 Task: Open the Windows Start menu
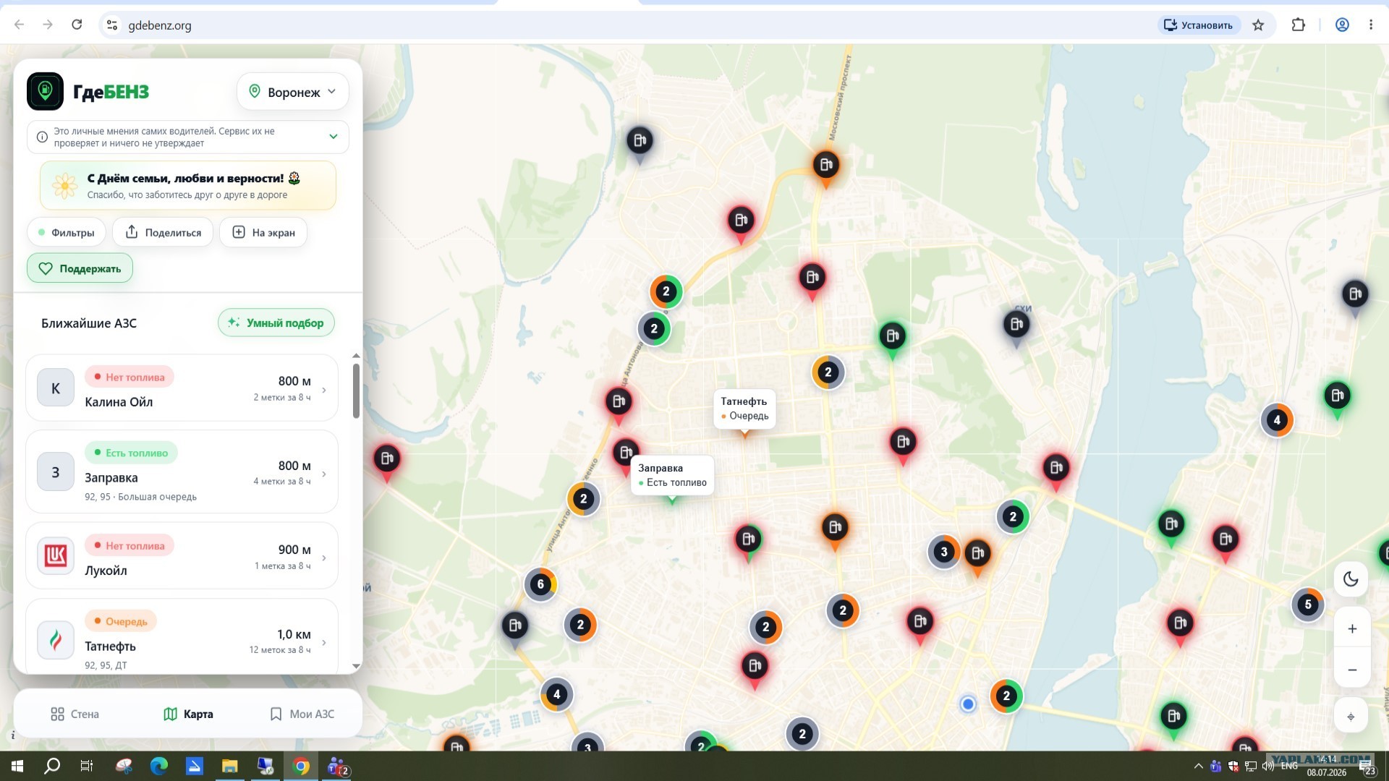click(17, 766)
